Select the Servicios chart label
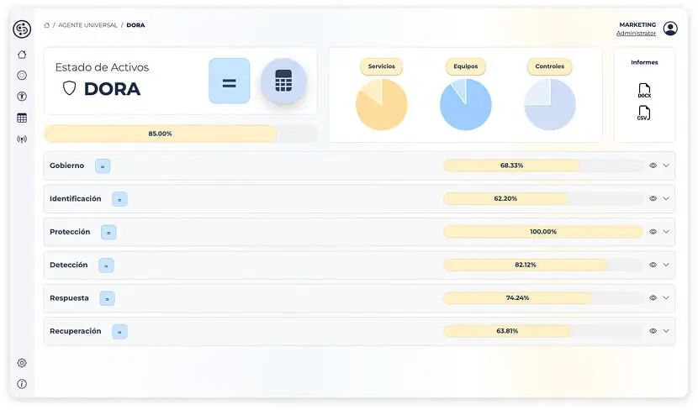Image resolution: width=698 pixels, height=410 pixels. pyautogui.click(x=381, y=66)
